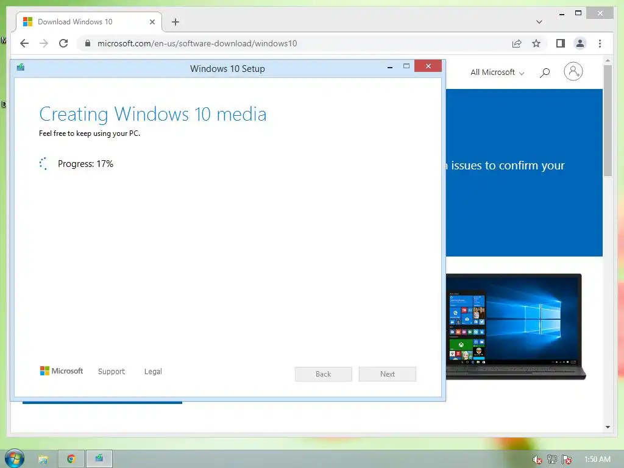
Task: Click the Windows 10 Setup taskbar button
Action: click(99, 459)
